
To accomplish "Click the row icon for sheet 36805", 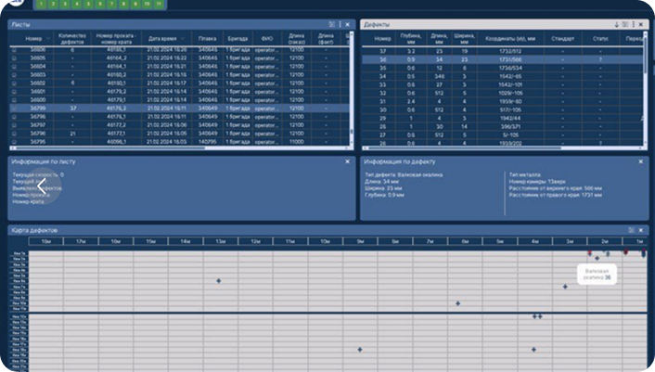I will 14,58.
